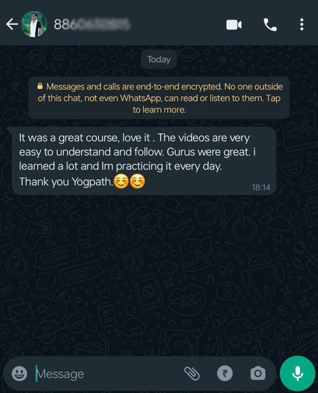The image size is (318, 393).
Task: Tap the smiling emojis in the message
Action: [x=129, y=182]
